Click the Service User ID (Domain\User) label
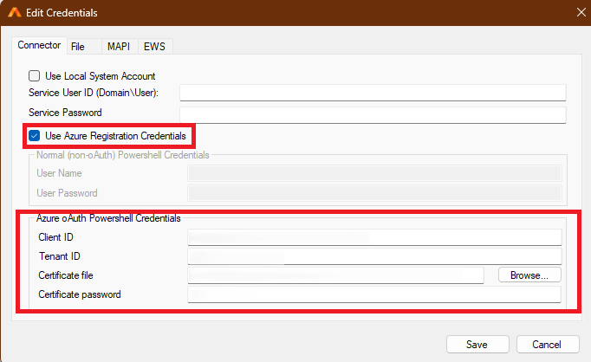The width and height of the screenshot is (591, 362). click(x=94, y=93)
